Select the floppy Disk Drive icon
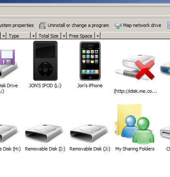170x177 pixels. tap(8, 64)
